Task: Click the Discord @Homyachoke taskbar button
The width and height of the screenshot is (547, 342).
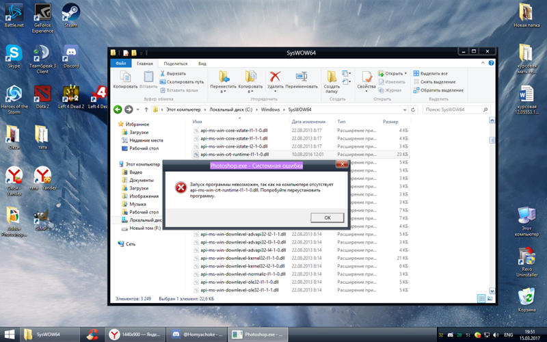Action: (x=197, y=334)
